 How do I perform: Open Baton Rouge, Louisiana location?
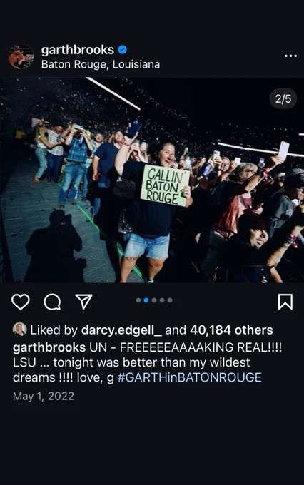click(x=101, y=64)
